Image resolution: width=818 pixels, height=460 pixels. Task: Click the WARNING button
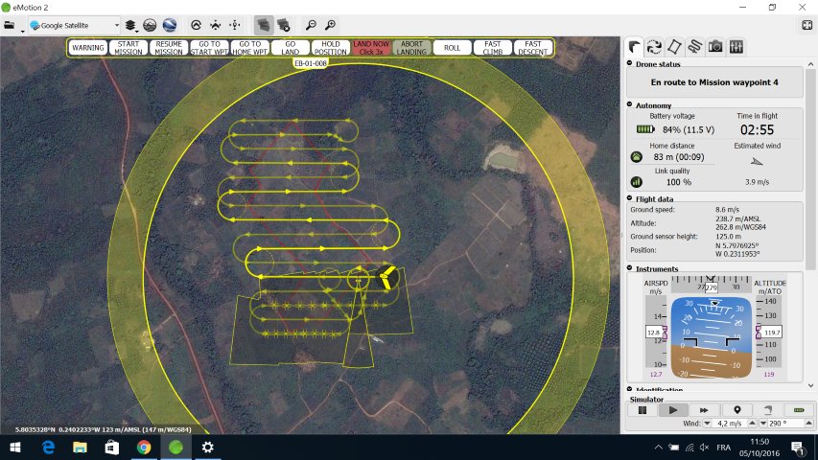(x=87, y=48)
